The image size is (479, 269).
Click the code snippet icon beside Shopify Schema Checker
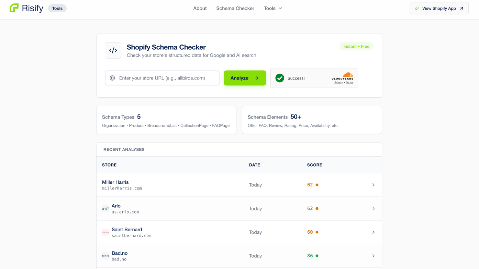click(113, 50)
